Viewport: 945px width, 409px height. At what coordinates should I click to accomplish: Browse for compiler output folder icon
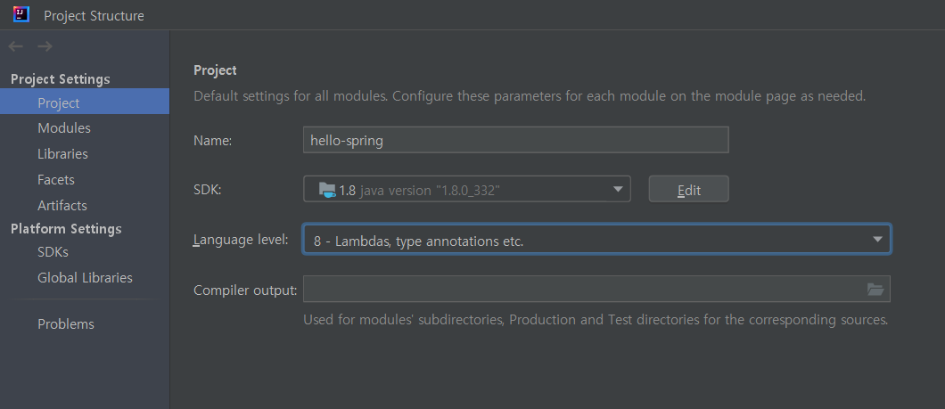click(875, 290)
